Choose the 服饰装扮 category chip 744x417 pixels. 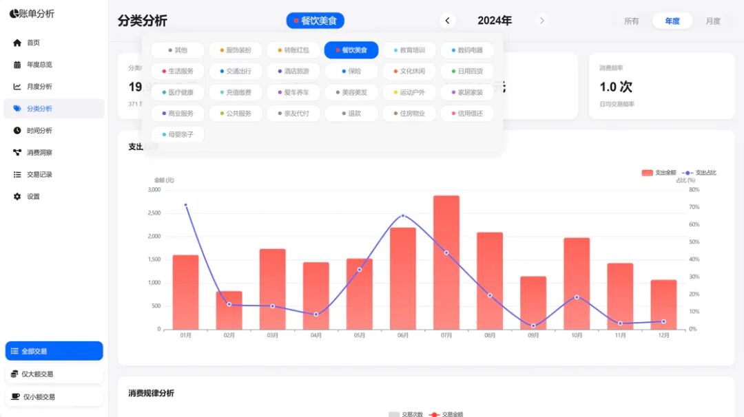(236, 50)
